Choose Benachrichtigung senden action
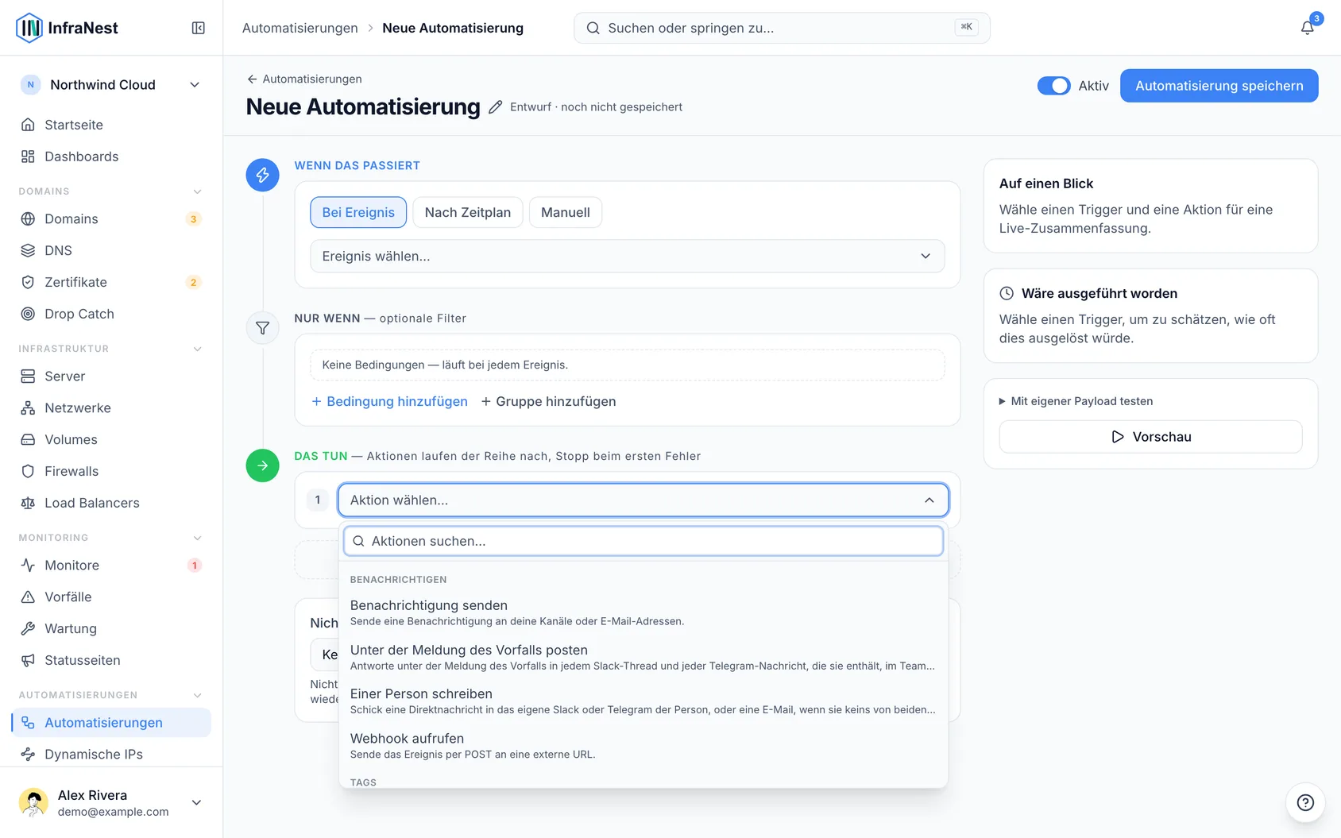 coord(643,612)
